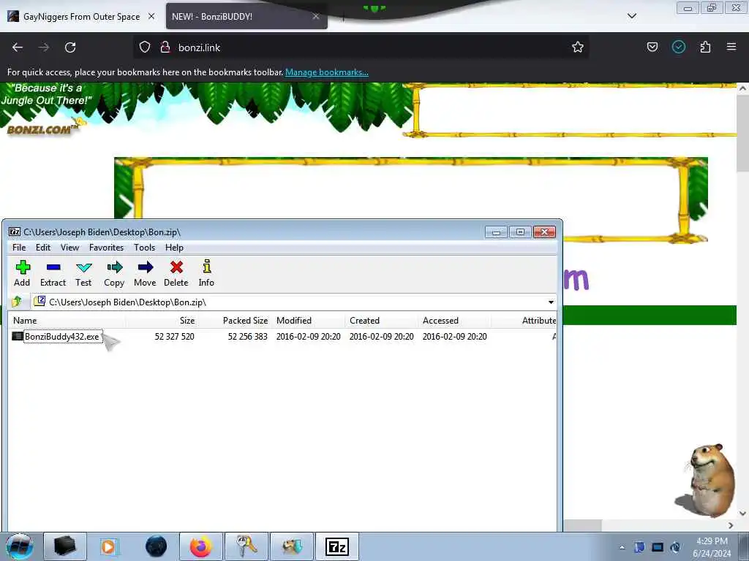Open the keys icon in the taskbar
The image size is (749, 561).
click(246, 546)
